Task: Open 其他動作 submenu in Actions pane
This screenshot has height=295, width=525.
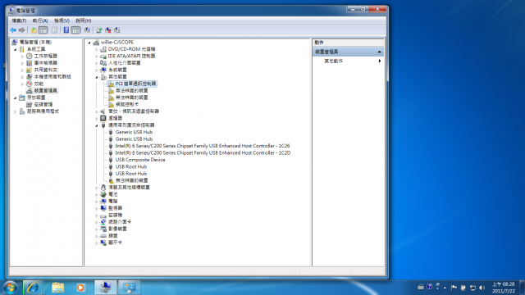Action: 348,61
